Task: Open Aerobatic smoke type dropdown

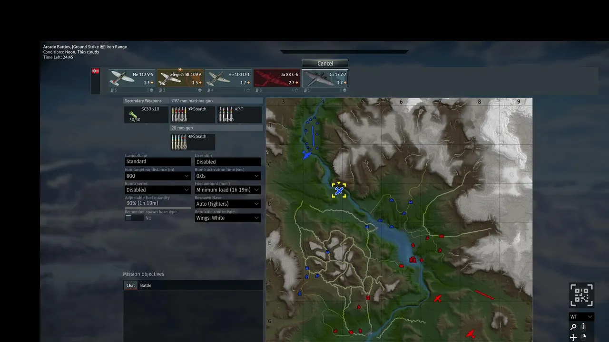Action: click(227, 218)
